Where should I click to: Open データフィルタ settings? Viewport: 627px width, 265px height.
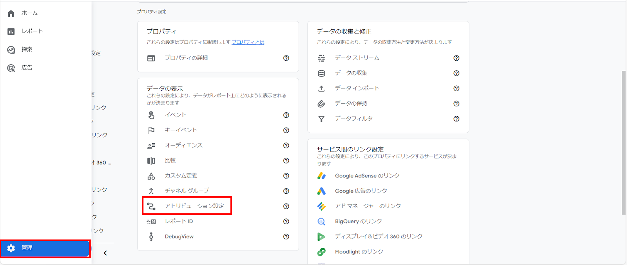click(x=354, y=119)
